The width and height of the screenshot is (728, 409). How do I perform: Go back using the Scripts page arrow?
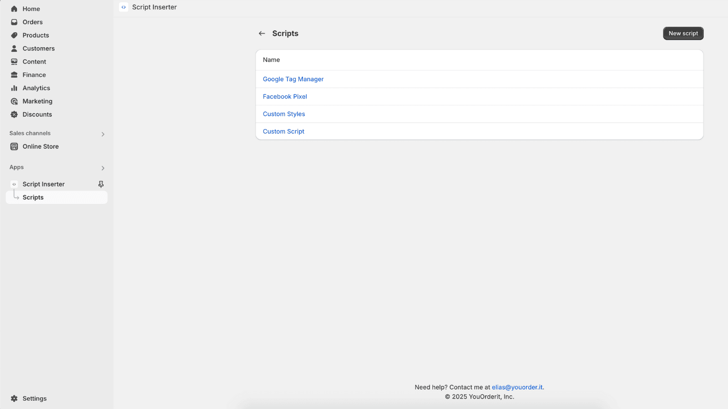pos(262,33)
